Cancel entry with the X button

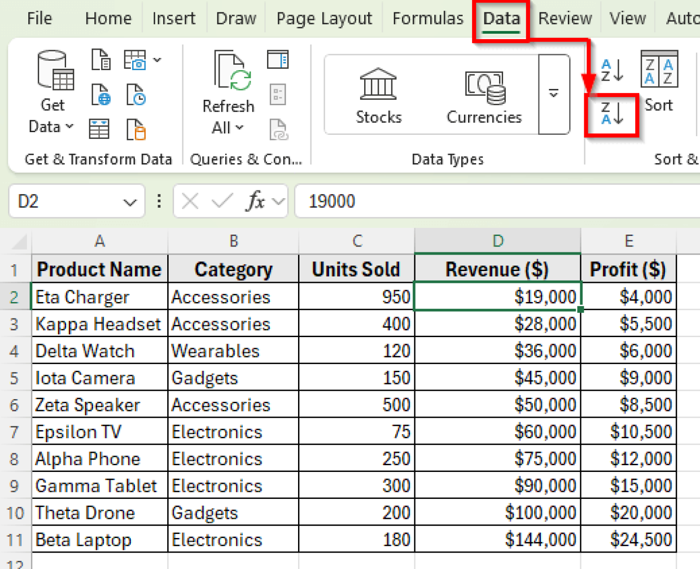(190, 201)
